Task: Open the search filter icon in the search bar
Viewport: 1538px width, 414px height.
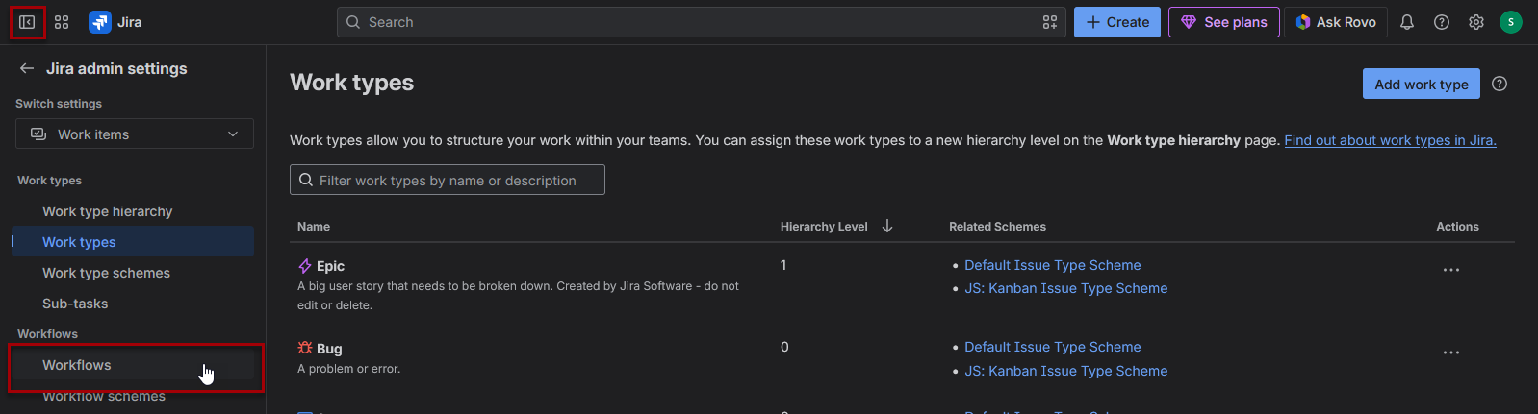Action: coord(1050,22)
